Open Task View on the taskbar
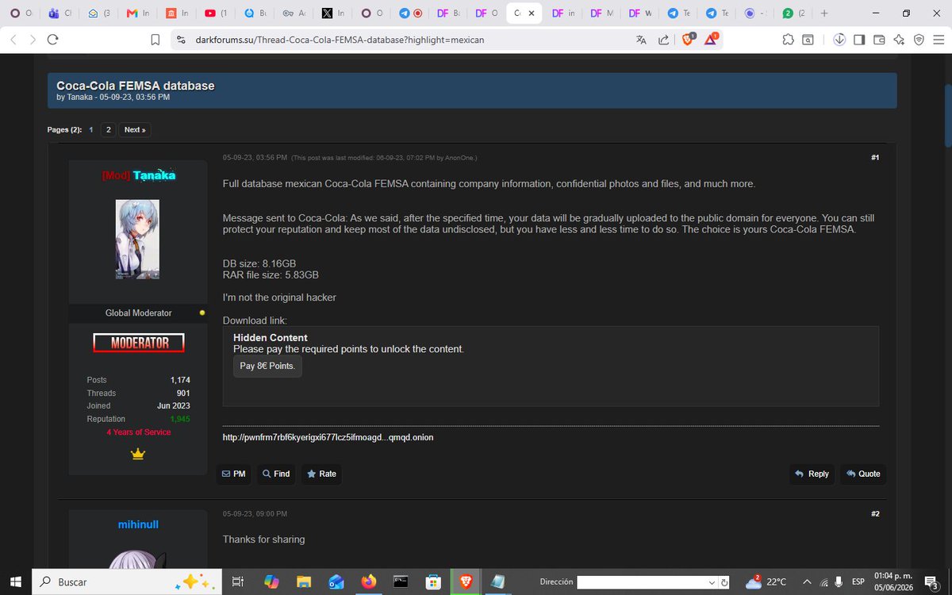The height and width of the screenshot is (595, 952). pos(236,582)
